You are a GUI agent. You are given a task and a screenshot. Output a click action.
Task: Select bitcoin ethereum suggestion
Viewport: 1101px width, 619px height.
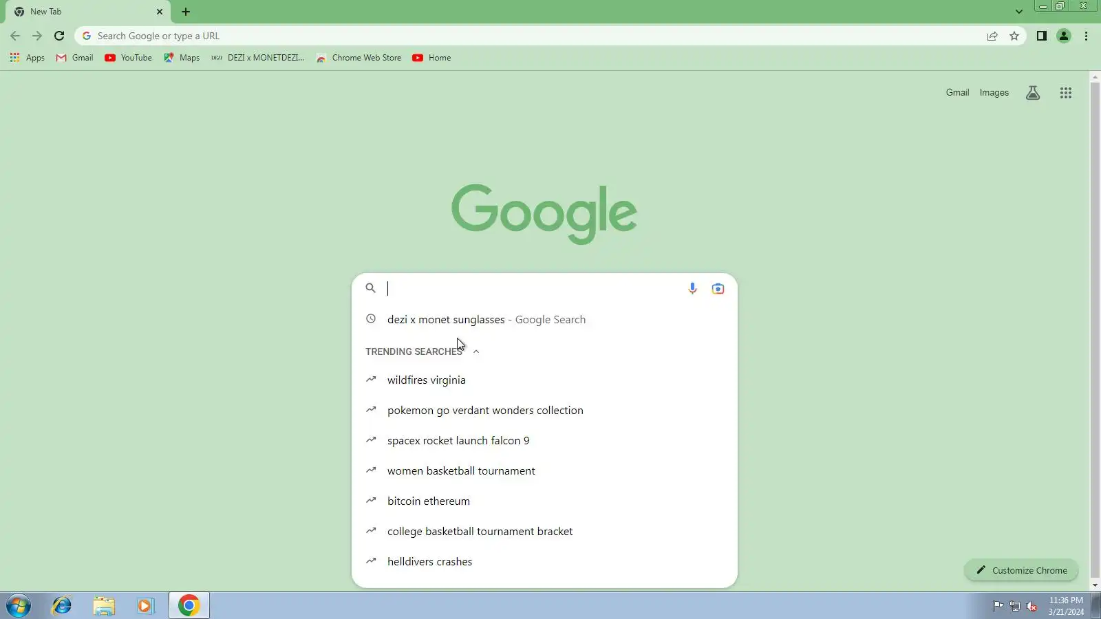tap(544, 501)
